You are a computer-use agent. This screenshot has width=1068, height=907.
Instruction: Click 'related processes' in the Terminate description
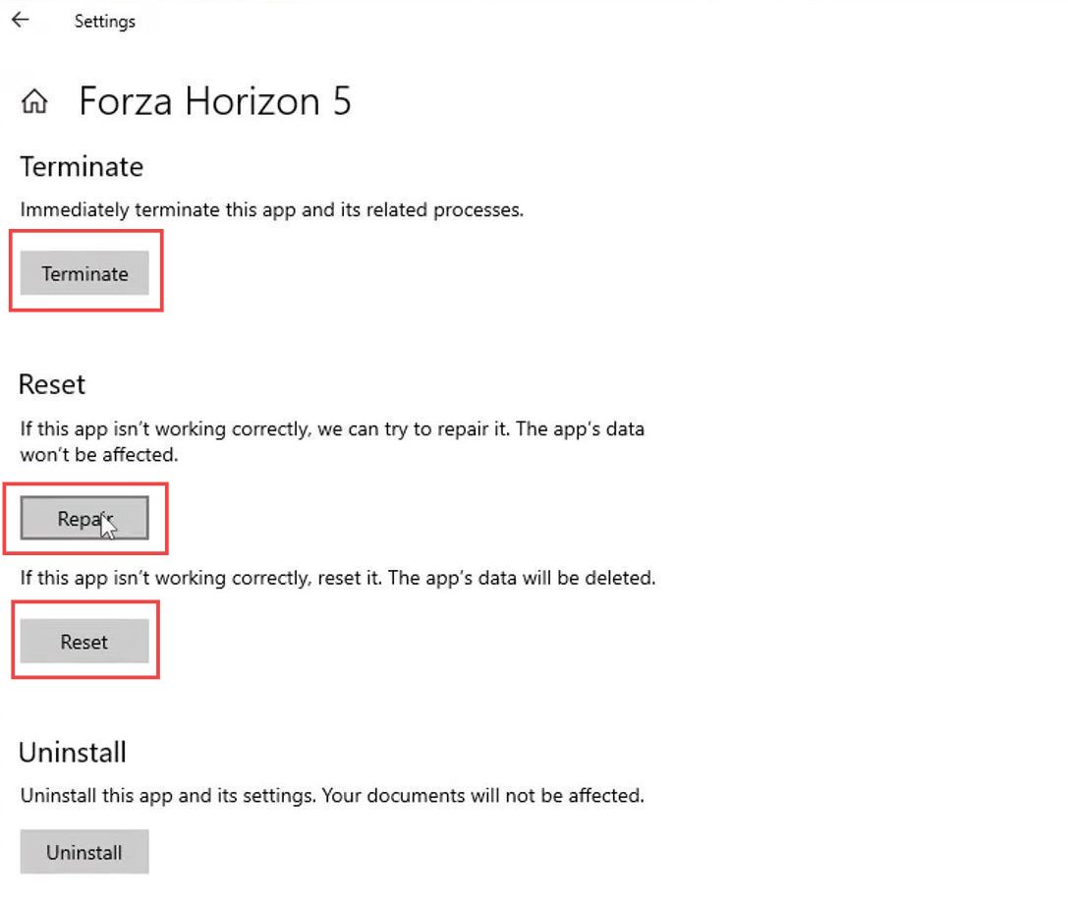(445, 210)
